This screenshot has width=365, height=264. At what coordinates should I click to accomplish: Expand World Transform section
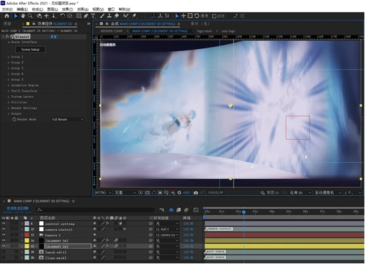point(9,91)
